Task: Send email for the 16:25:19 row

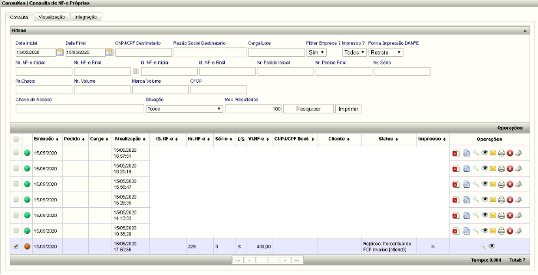Action: [x=493, y=168]
